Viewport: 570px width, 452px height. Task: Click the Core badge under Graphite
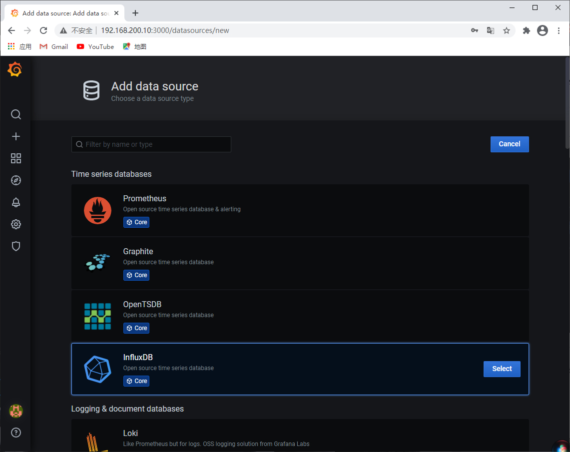(x=136, y=275)
